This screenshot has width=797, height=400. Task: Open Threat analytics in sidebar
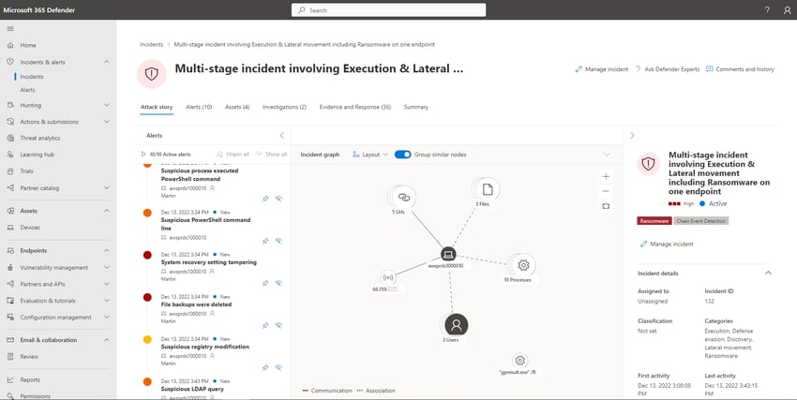(x=40, y=138)
